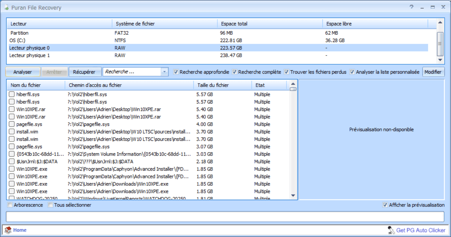The width and height of the screenshot is (451, 237).
Task: Check the $UsnJrnl:$J:$DATA file checkbox
Action: (12, 162)
